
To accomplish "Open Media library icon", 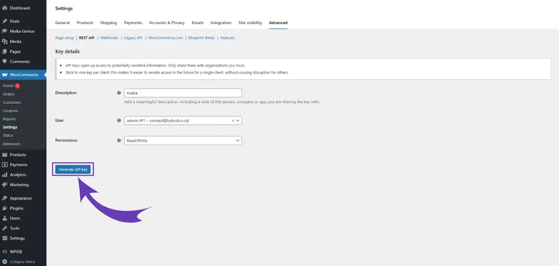I will (5, 41).
